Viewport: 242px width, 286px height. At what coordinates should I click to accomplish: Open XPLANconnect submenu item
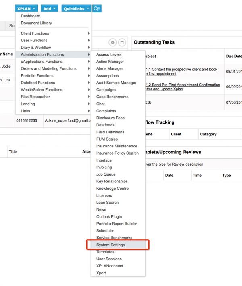(x=110, y=266)
